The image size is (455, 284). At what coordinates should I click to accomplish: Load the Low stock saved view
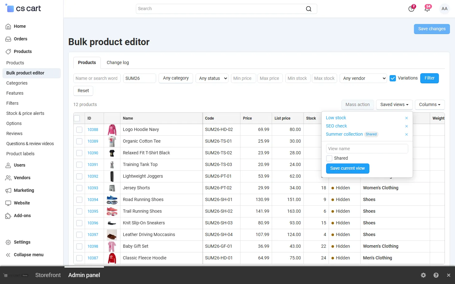coord(336,118)
